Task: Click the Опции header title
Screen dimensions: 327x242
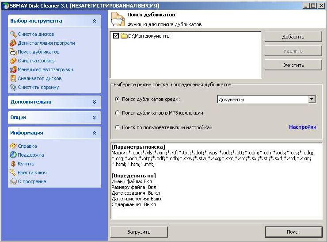Action: (18, 117)
